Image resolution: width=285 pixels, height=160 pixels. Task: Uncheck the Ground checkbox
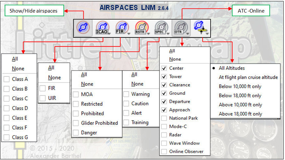pos(164,93)
